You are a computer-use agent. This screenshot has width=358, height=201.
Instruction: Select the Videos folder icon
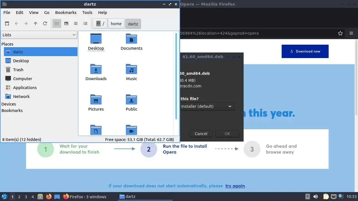tap(131, 130)
